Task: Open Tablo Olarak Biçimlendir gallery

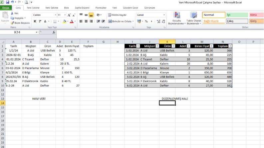Action: (194, 18)
